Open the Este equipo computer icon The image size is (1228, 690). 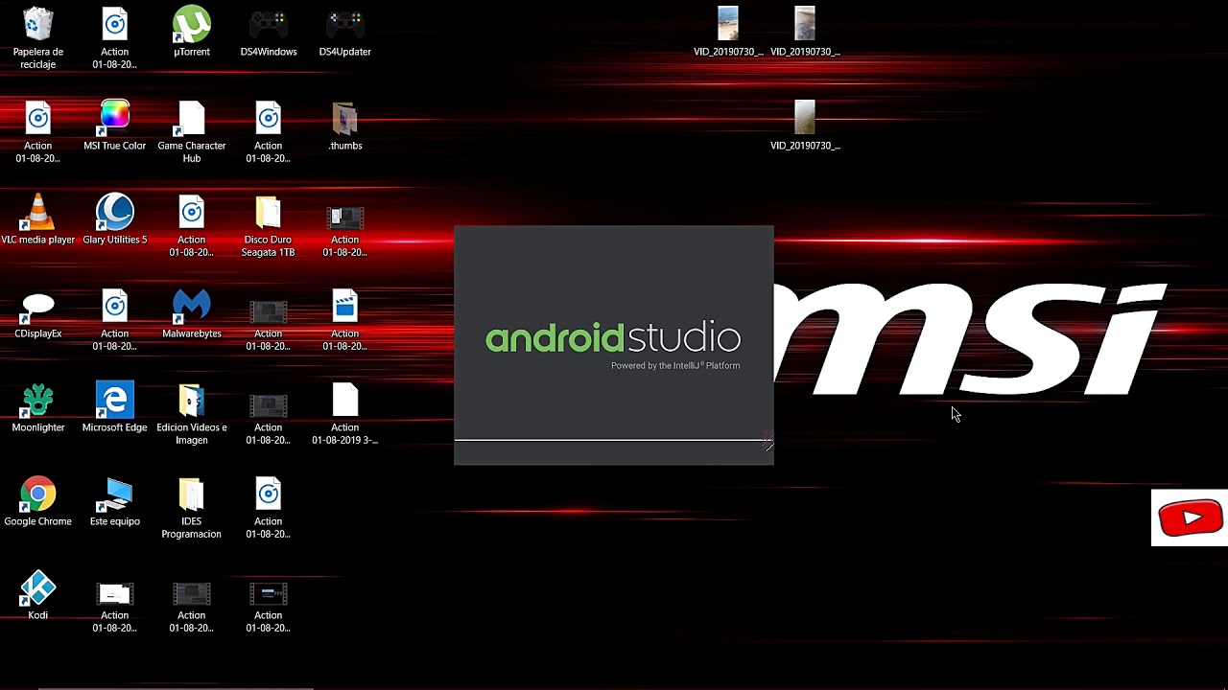point(115,494)
